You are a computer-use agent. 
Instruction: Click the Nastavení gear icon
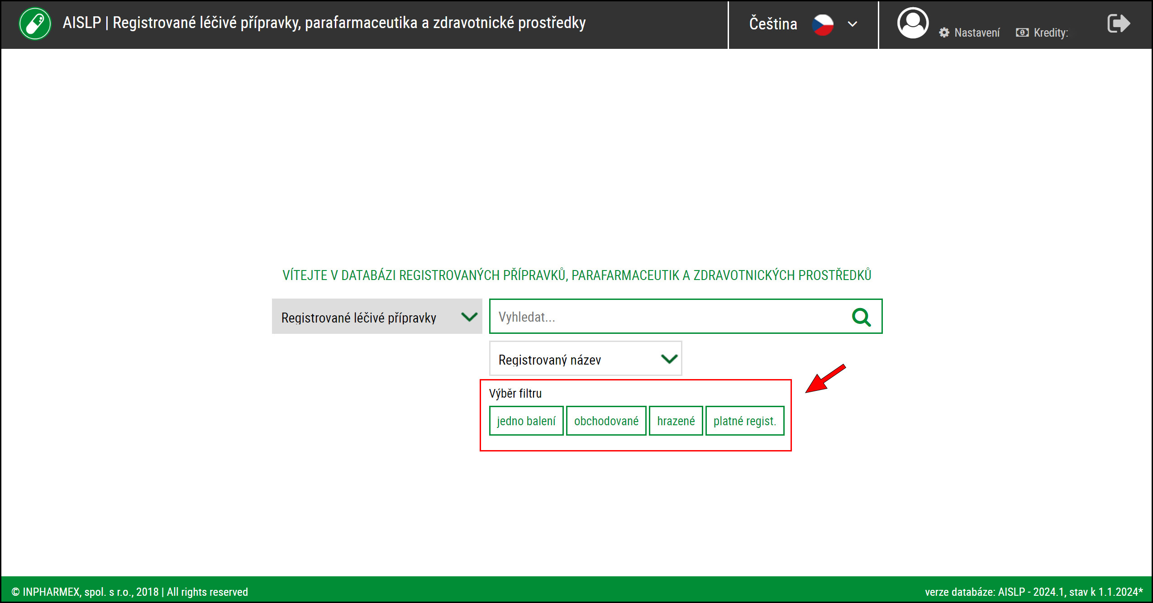point(944,33)
